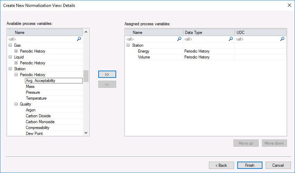Image resolution: width=295 pixels, height=173 pixels.
Task: Click Data Type column header
Action: 209,33
